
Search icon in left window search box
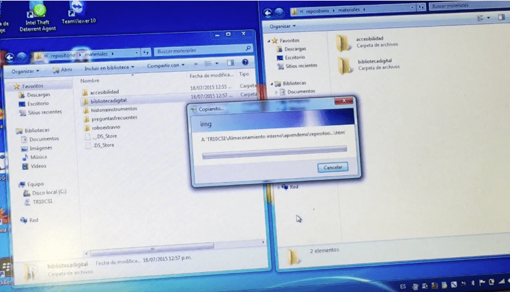point(248,48)
